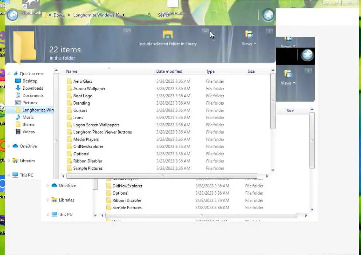
Task: Click the back window horizontal scrollbar
Action: [201, 215]
